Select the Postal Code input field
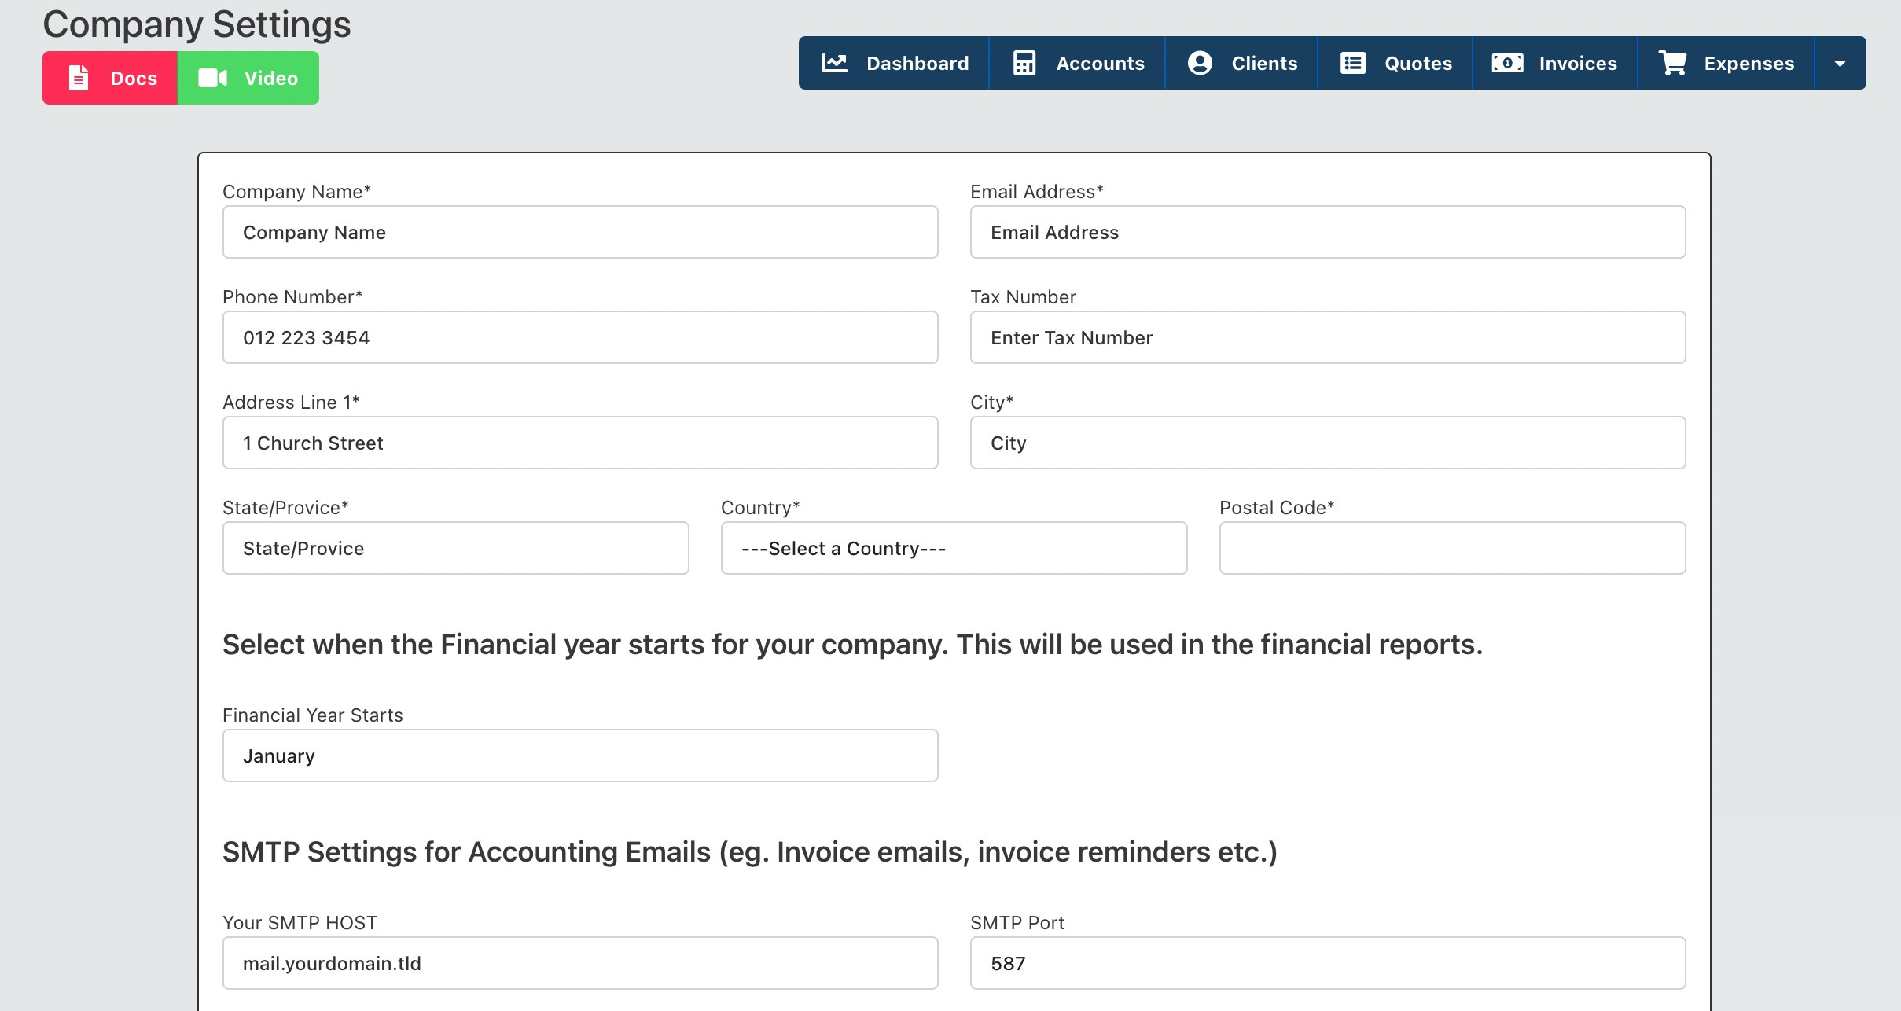Viewport: 1901px width, 1011px height. tap(1452, 547)
